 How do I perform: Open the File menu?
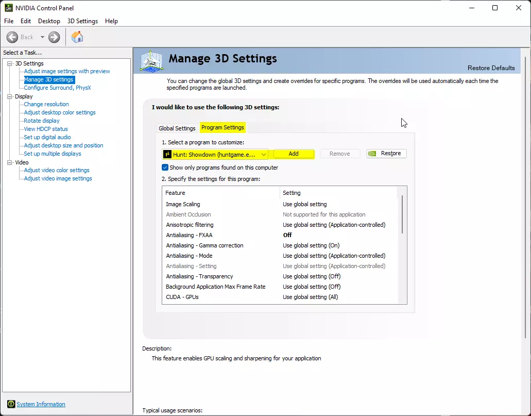click(9, 21)
